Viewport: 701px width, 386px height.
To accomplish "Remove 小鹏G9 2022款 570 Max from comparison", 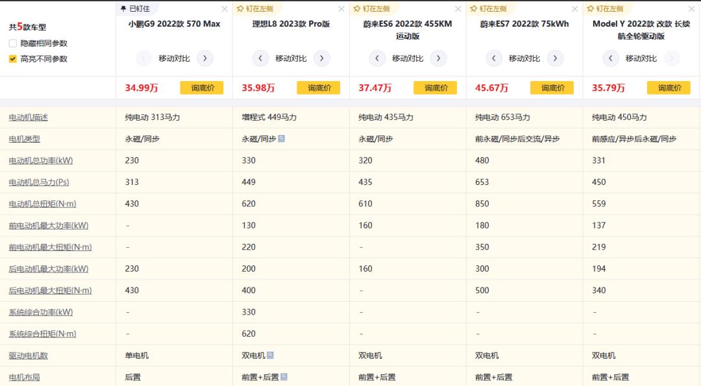I will coord(225,9).
